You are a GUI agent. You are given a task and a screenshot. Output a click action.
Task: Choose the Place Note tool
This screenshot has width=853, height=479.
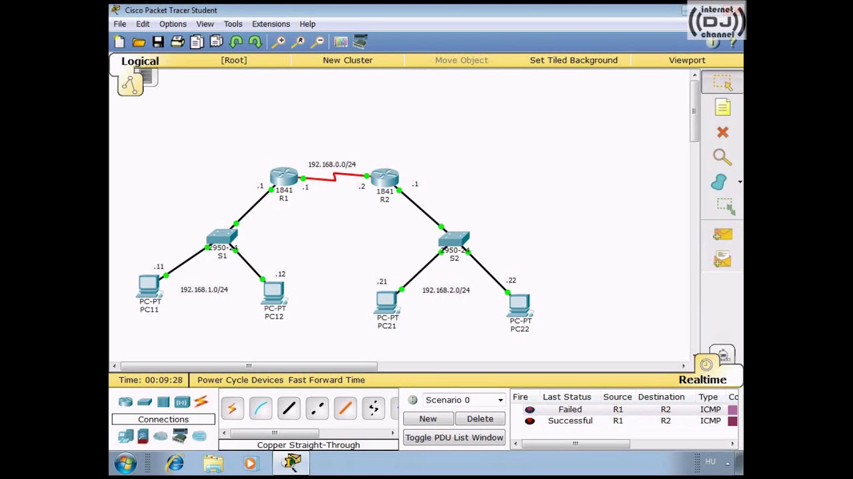(722, 107)
